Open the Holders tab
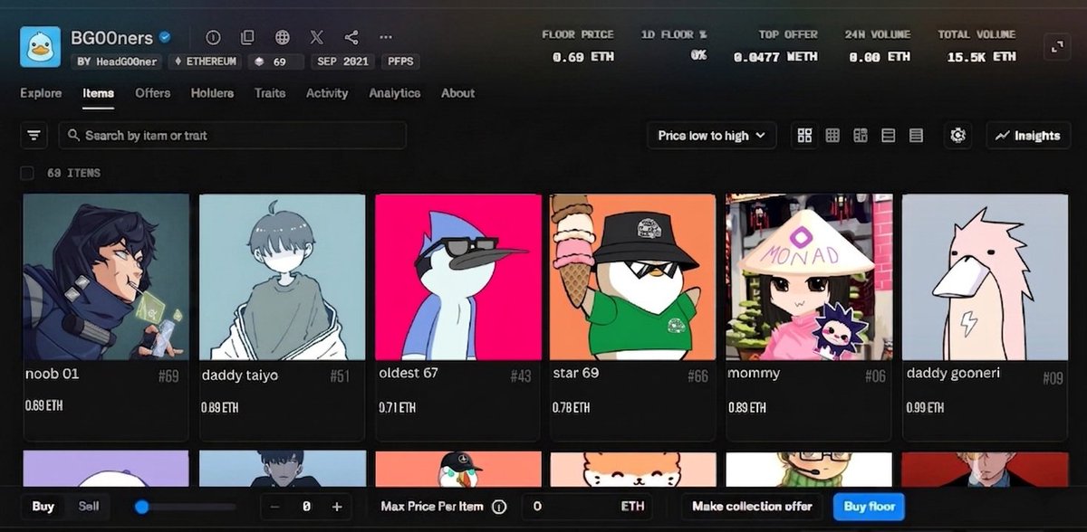 (x=212, y=93)
